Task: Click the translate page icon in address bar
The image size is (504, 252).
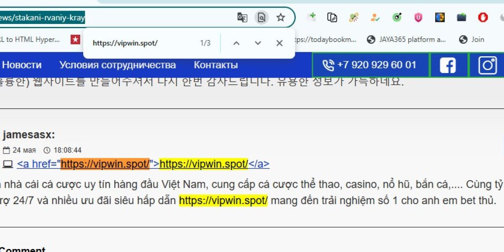Action: (x=242, y=18)
